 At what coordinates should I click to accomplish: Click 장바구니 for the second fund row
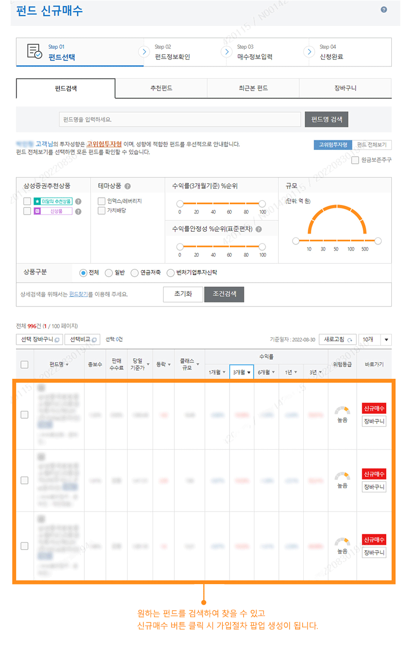click(x=374, y=487)
